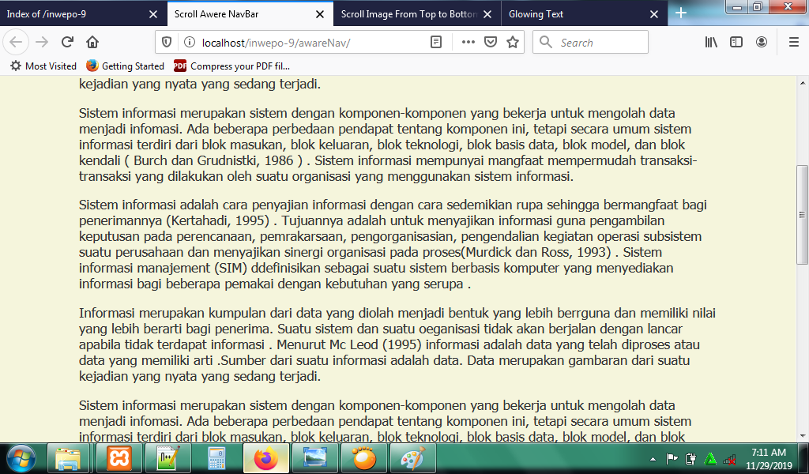
Task: Switch to the Glowing Text tab
Action: [x=585, y=14]
